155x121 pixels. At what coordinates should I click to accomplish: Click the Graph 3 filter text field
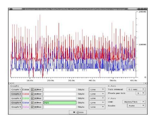[60, 98]
